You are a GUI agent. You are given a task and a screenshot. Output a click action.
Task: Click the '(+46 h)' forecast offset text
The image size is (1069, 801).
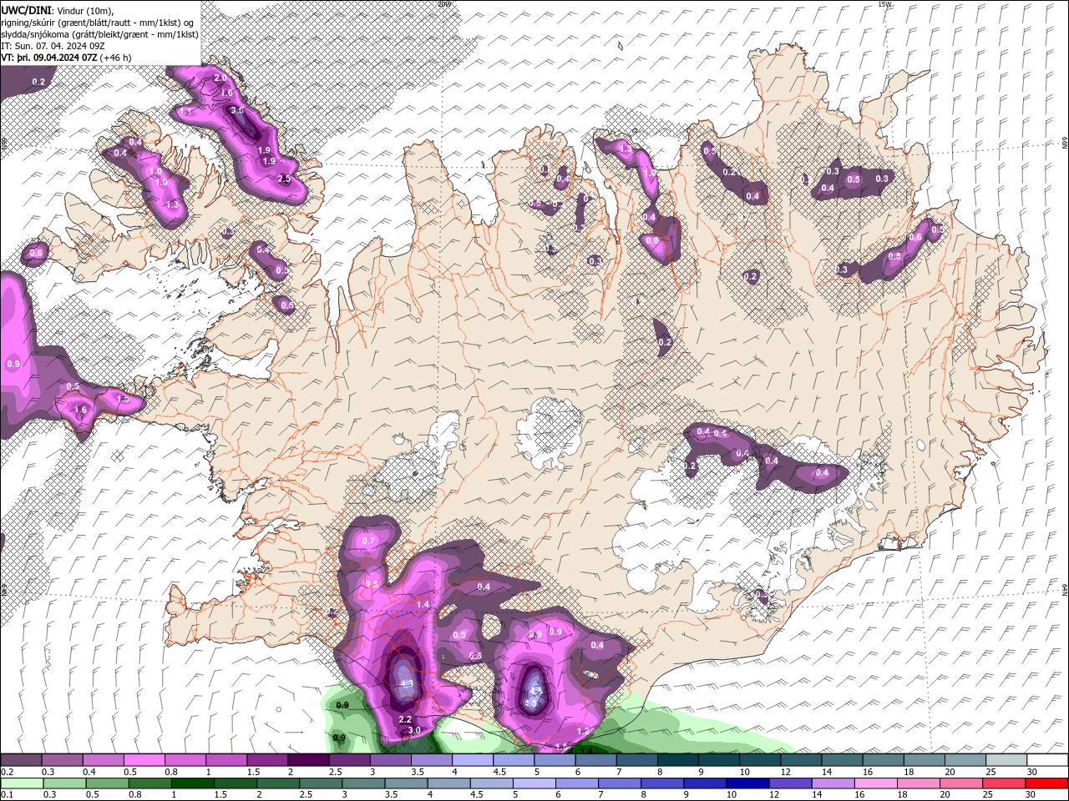point(116,58)
